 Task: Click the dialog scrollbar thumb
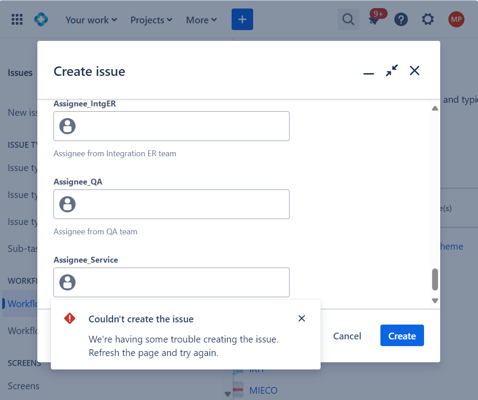[435, 279]
